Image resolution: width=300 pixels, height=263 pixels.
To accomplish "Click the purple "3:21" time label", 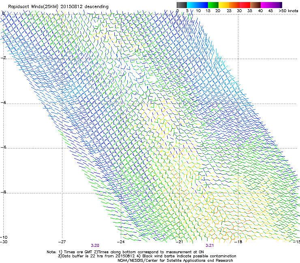I will click(x=210, y=246).
